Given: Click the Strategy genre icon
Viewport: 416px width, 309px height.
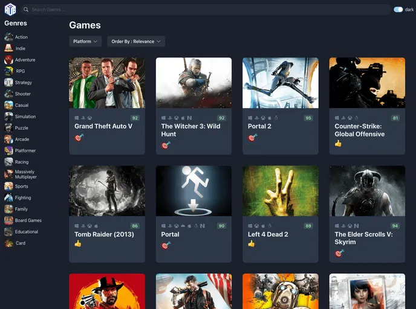Looking at the screenshot, I should (8, 82).
